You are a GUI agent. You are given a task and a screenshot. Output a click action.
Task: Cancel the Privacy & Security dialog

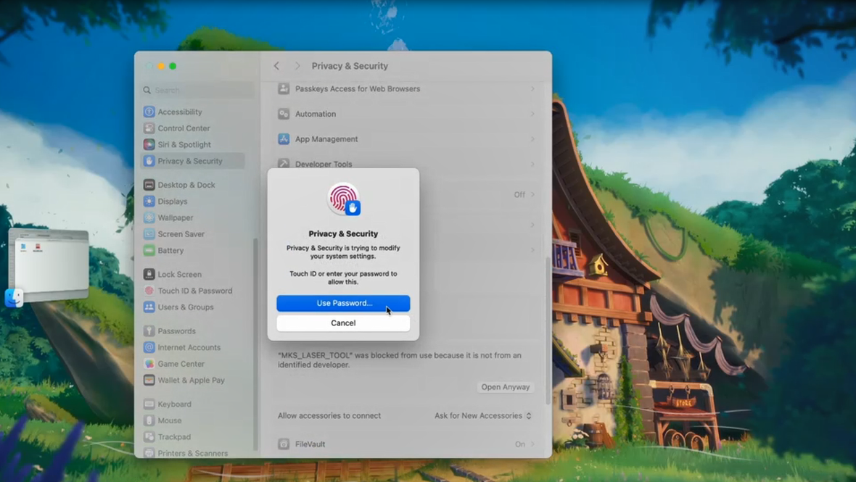point(343,323)
